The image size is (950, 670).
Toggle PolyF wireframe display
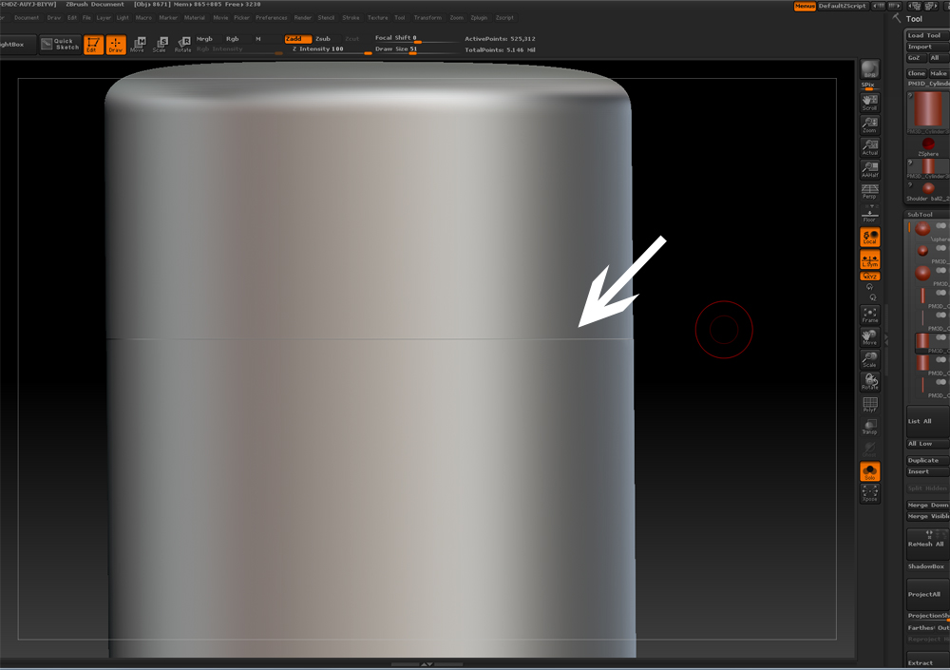(870, 405)
